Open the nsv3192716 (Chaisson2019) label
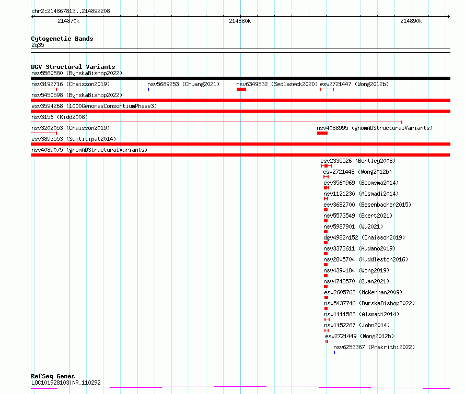The image size is (465, 394). 71,84
